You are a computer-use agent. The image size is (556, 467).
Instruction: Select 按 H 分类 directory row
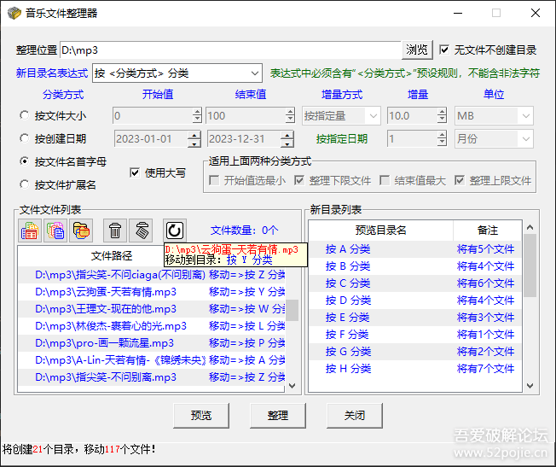[415, 368]
